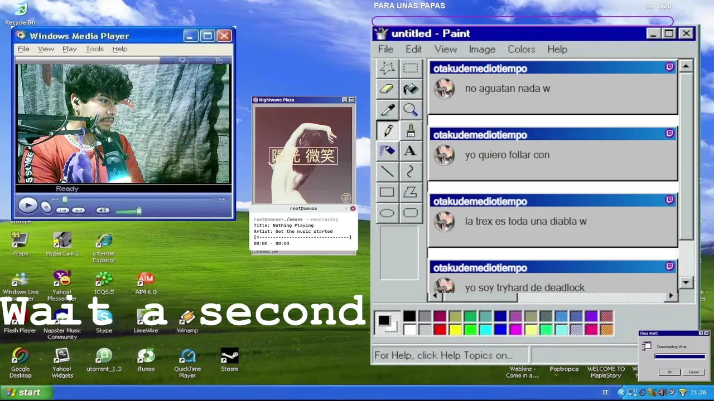Open the Paint Help menu
The height and width of the screenshot is (401, 714).
pyautogui.click(x=557, y=49)
